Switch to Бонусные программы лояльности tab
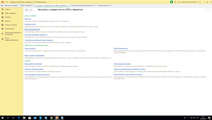Viewport: 212px width, 120px height. pyautogui.click(x=82, y=5)
